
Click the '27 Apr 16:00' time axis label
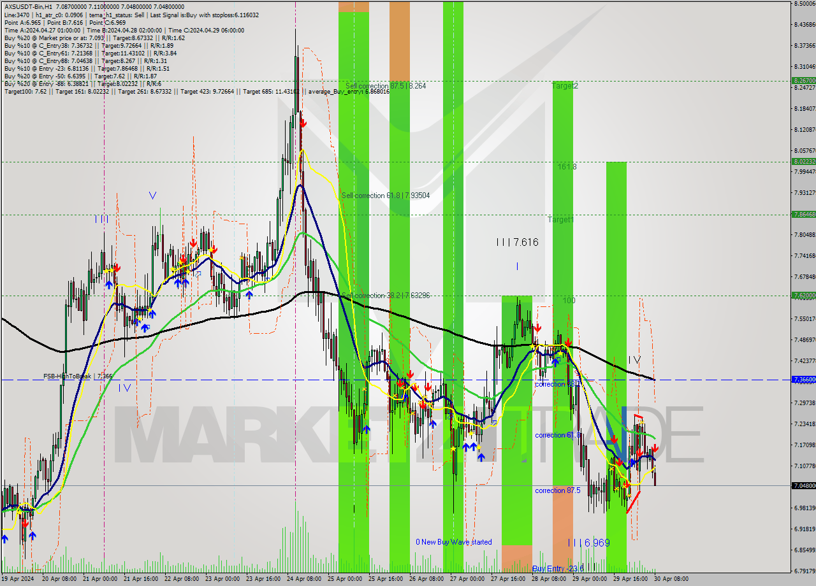508,579
